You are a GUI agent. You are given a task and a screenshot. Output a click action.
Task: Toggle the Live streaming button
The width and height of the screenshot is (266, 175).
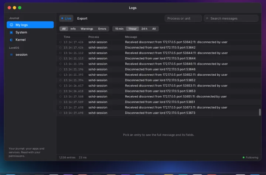click(66, 18)
